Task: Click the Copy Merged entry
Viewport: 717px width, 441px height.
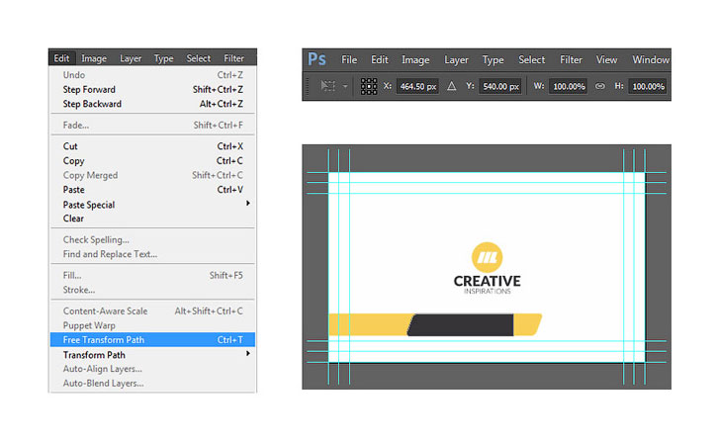Action: tap(152, 175)
